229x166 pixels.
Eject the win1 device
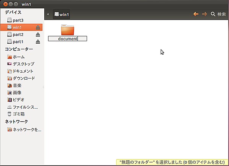point(38,28)
